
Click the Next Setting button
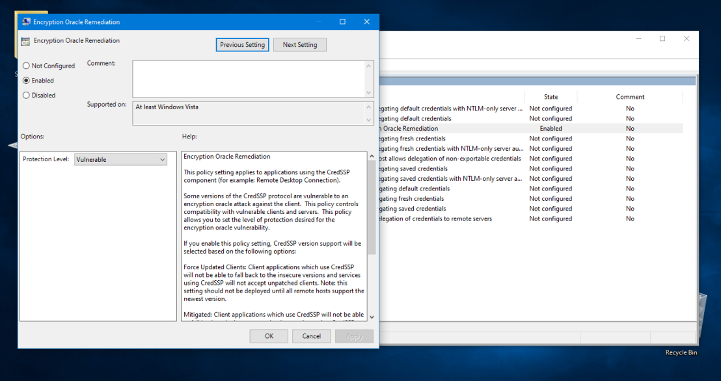[x=299, y=44]
